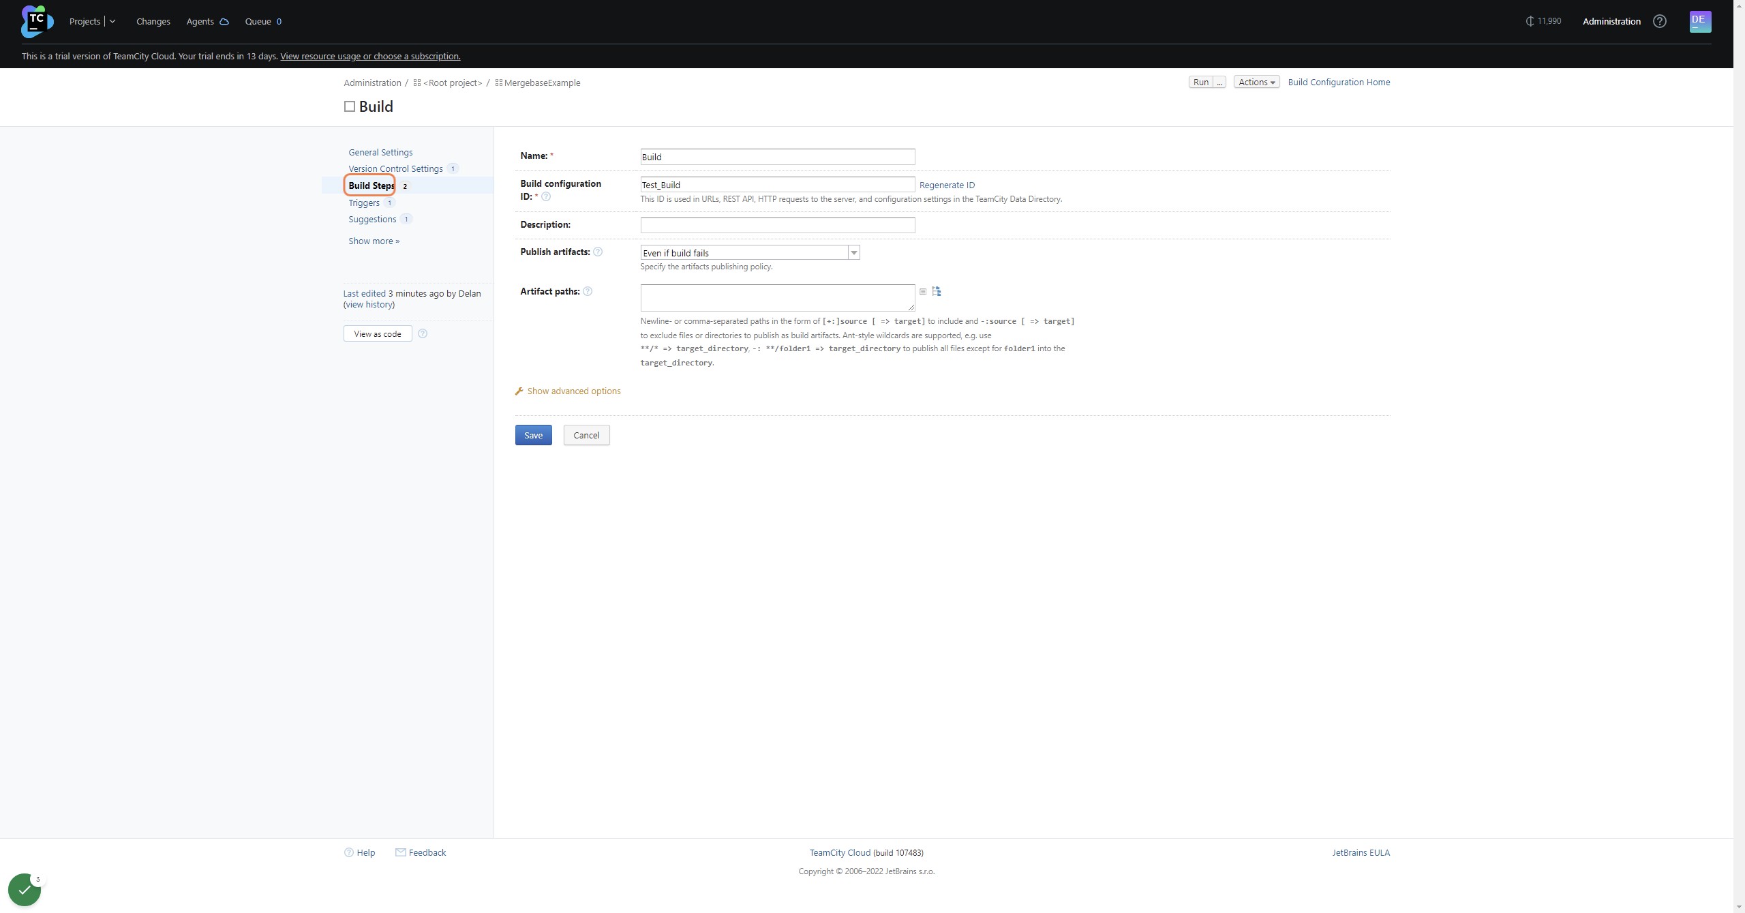Click Regenerate ID link
The height and width of the screenshot is (913, 1745).
click(x=947, y=185)
